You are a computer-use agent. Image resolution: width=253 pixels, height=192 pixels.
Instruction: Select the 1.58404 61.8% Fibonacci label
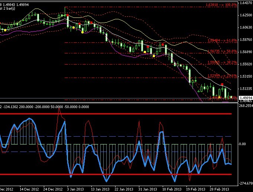coord(222,40)
